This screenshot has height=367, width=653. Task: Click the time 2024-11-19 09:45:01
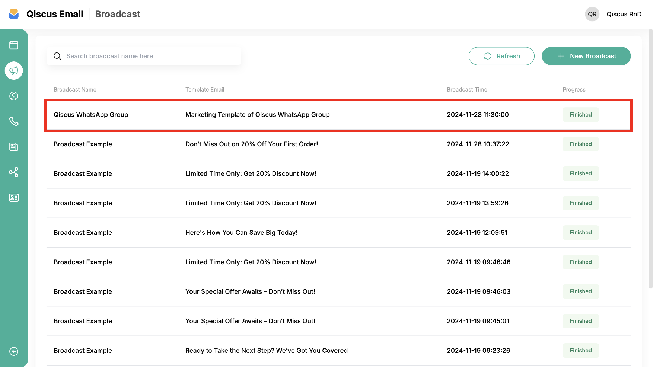click(x=478, y=321)
